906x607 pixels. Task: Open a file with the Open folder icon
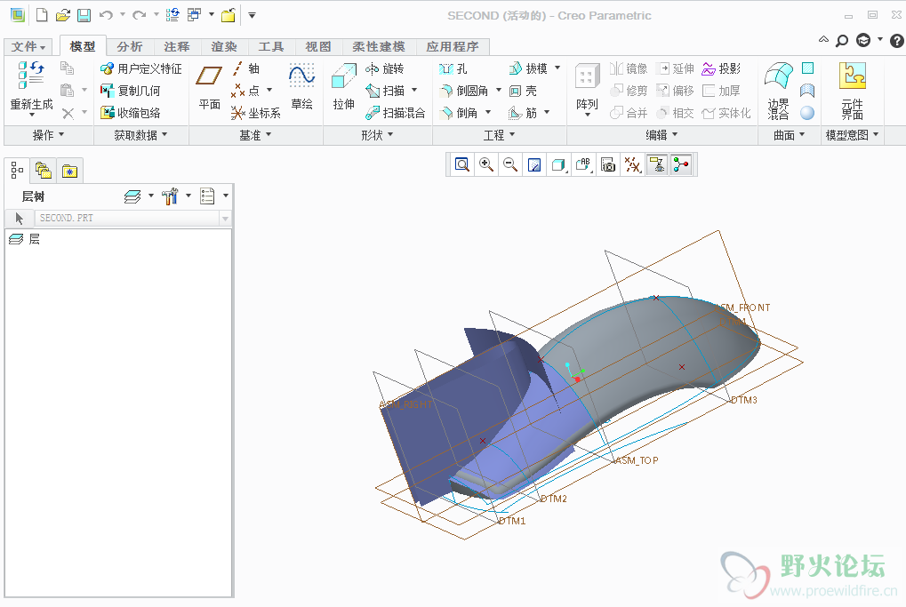(62, 15)
